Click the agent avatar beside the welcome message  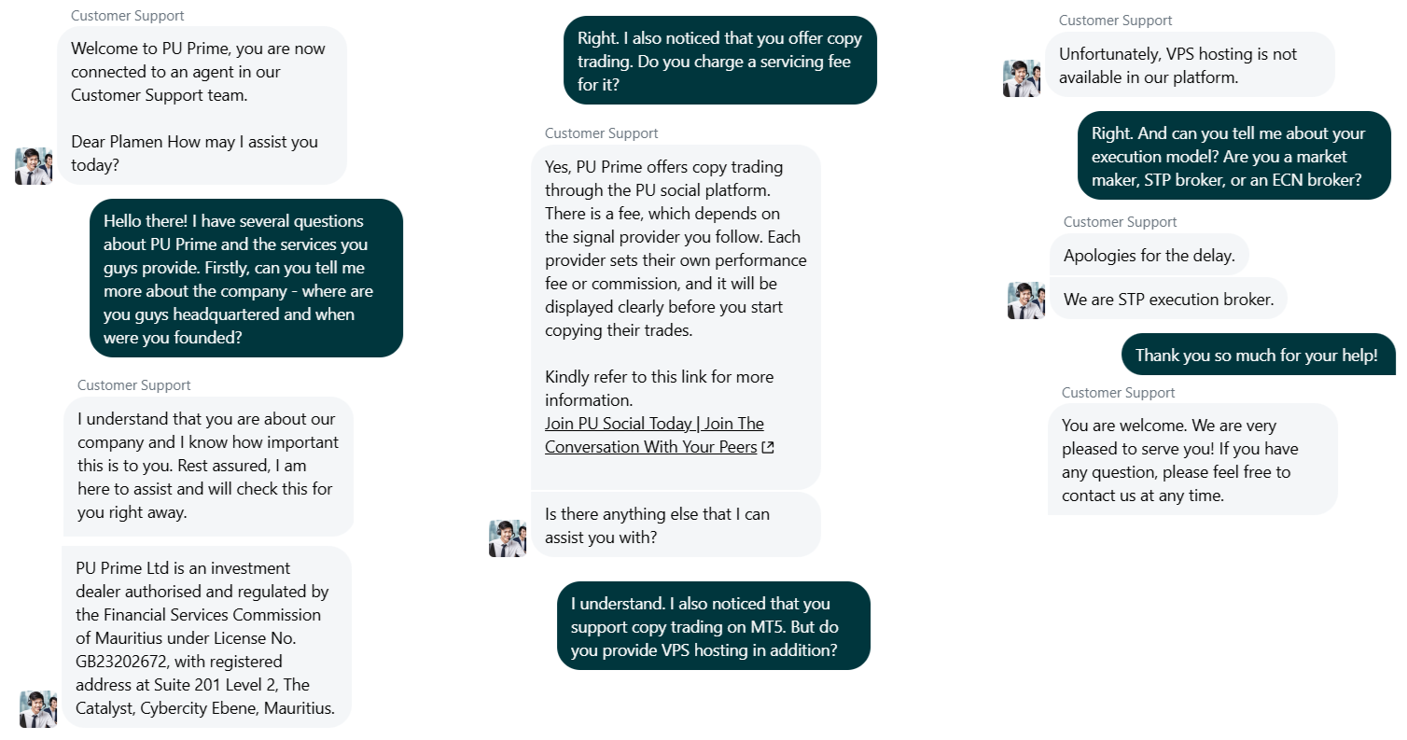click(34, 166)
